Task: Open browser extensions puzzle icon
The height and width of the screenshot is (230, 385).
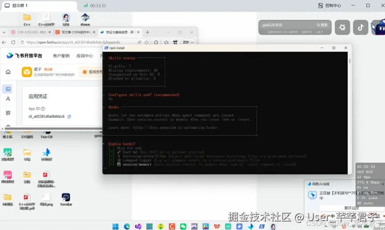Action: coord(156,42)
